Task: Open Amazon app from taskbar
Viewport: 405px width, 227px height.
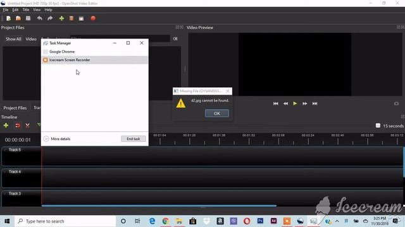Action: [220, 221]
